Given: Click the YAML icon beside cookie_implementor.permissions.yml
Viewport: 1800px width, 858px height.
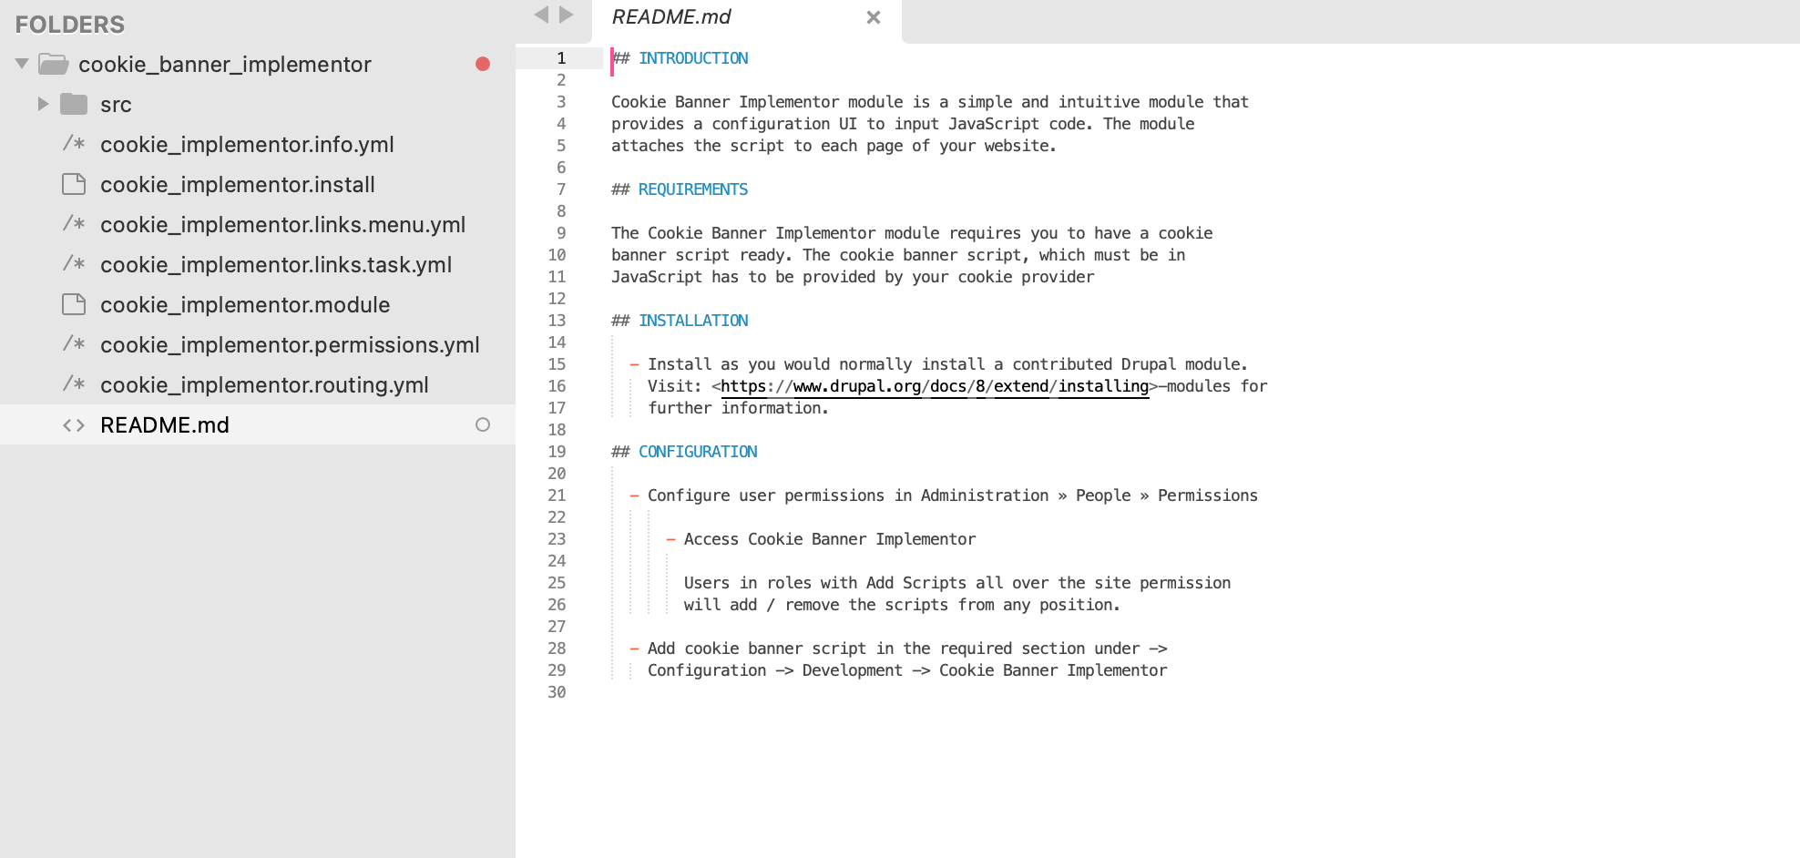Looking at the screenshot, I should pyautogui.click(x=73, y=344).
